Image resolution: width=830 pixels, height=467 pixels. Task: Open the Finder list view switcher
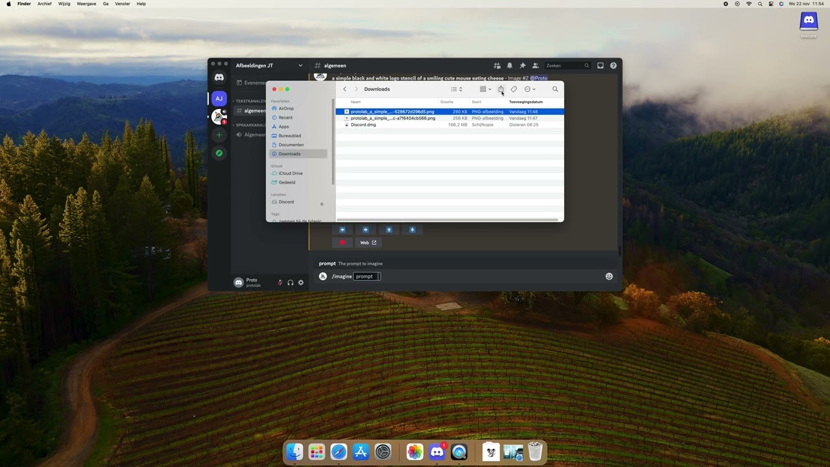point(456,90)
